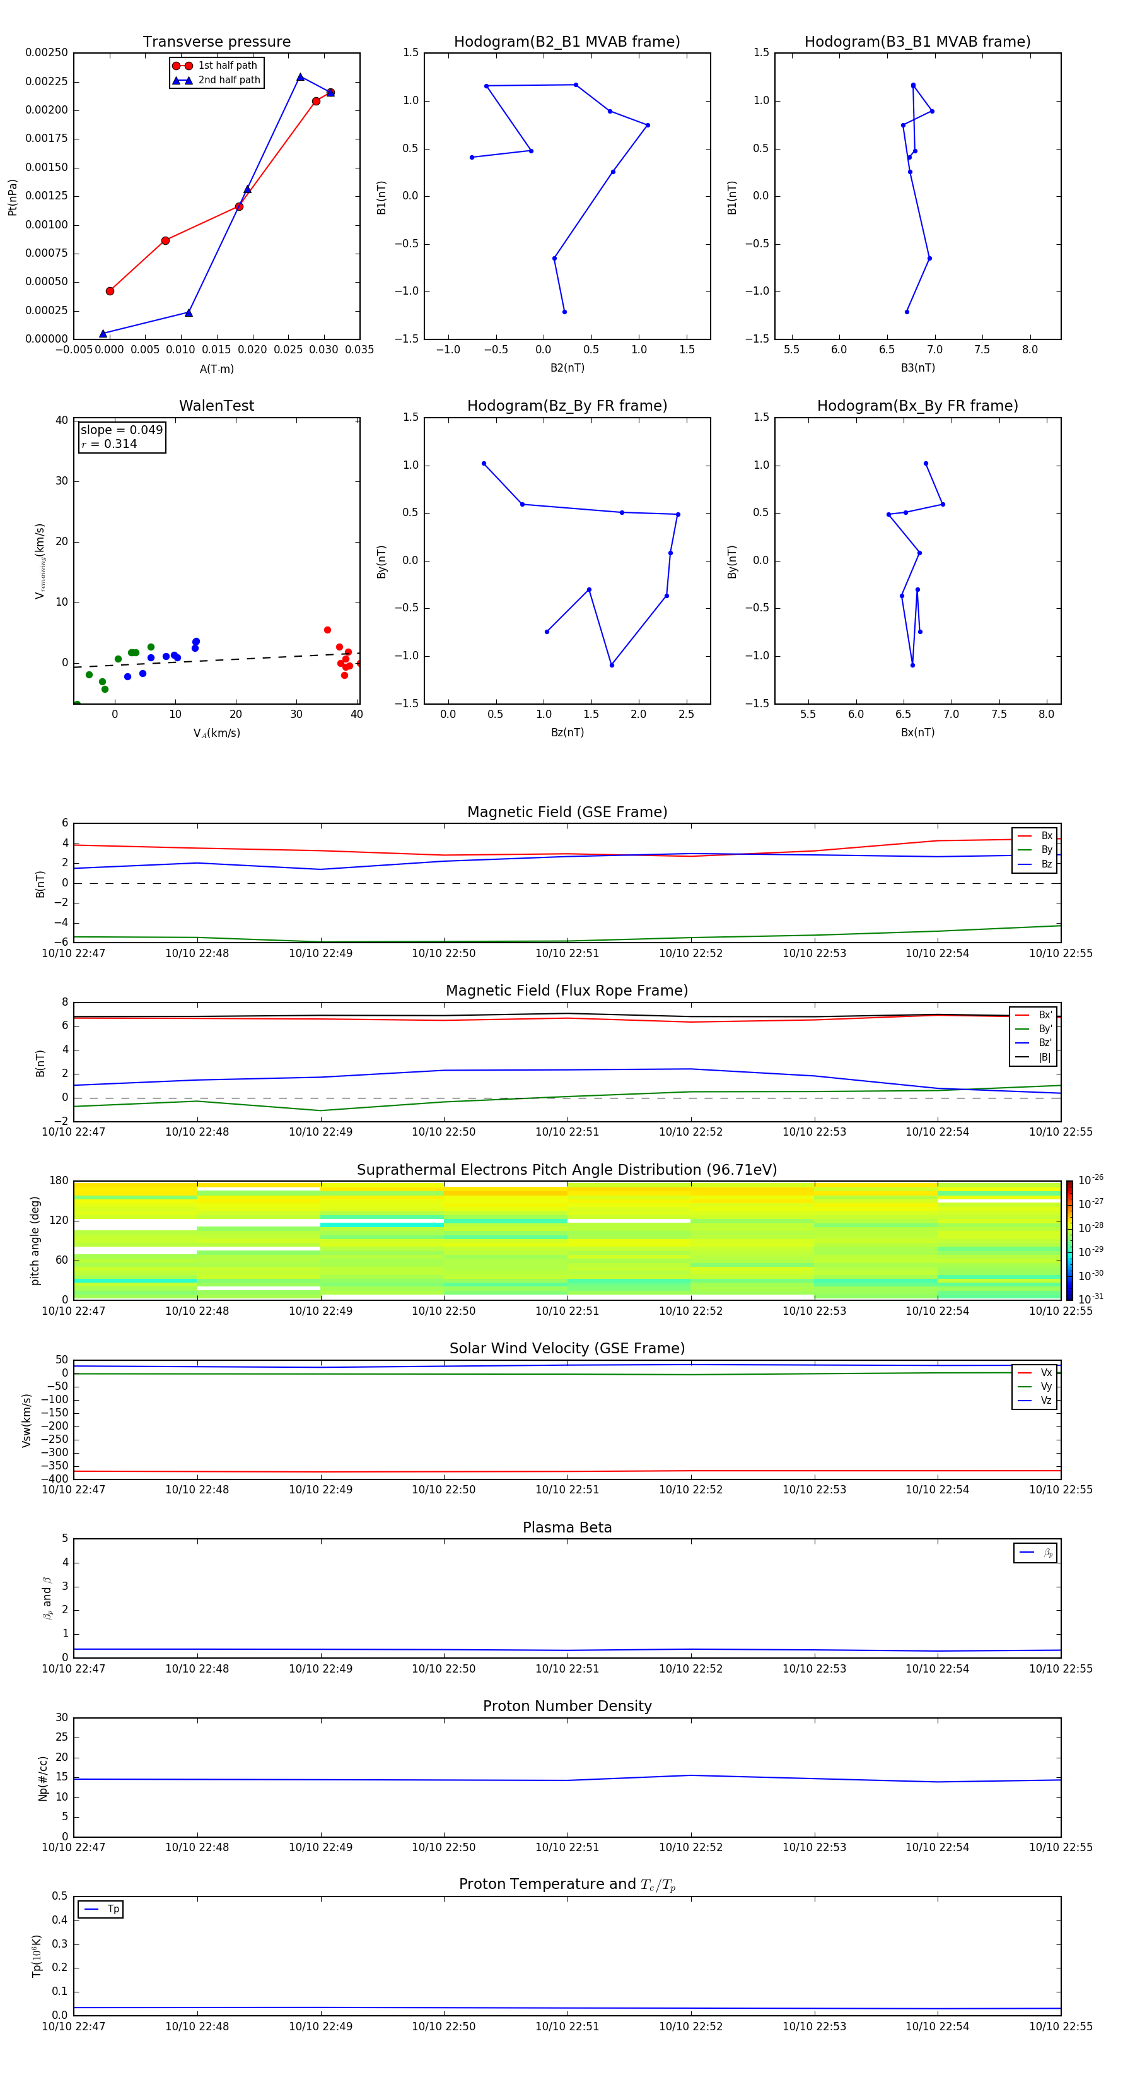Click the 'Vz' velocity legend entry
1135x2082 pixels.
1035,1401
